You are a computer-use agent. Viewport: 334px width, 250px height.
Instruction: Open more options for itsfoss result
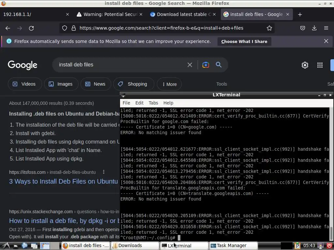104,172
